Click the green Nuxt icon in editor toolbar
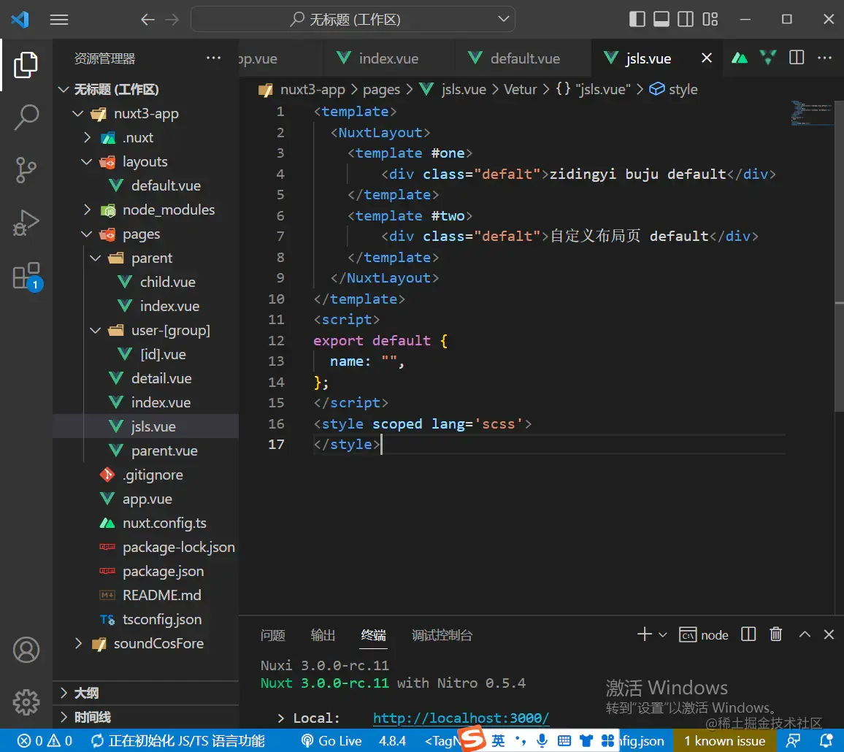The image size is (844, 752). [x=740, y=58]
